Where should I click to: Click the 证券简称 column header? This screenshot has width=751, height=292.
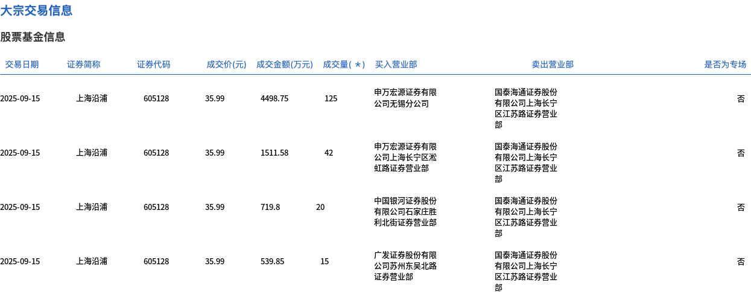pos(84,65)
